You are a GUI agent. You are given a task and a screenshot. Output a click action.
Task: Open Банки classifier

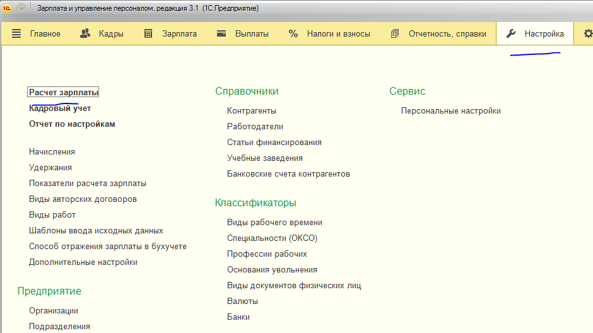238,317
